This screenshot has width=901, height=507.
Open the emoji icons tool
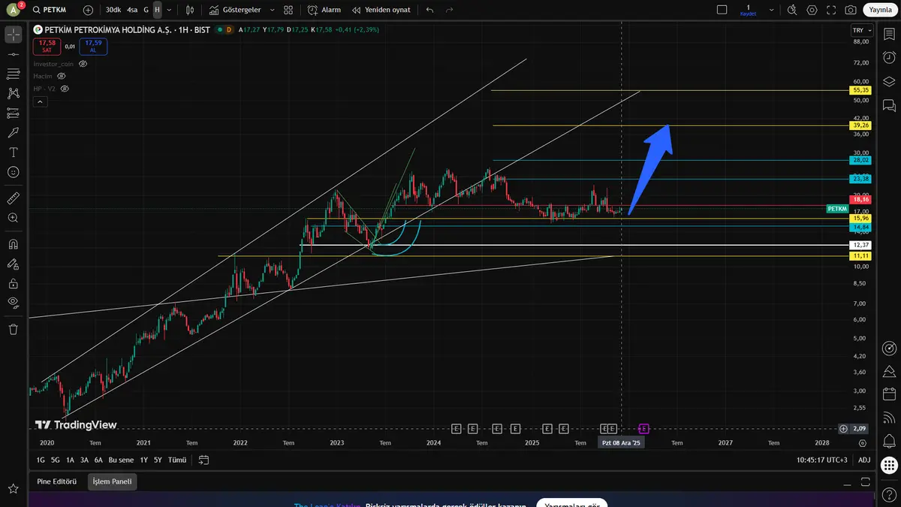tap(13, 172)
